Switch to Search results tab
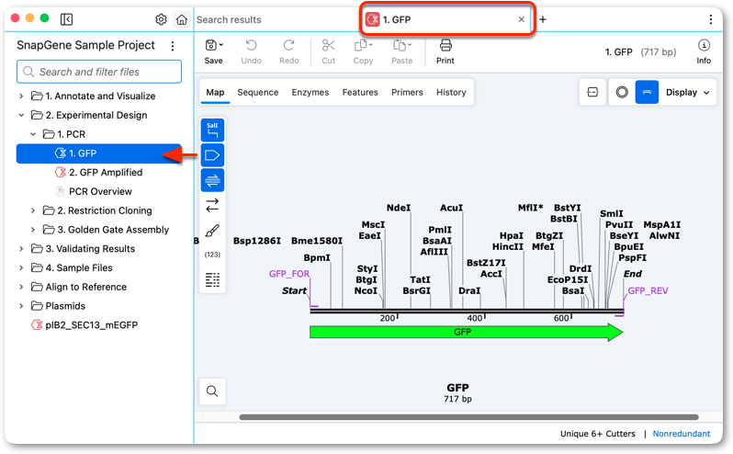 click(x=229, y=19)
